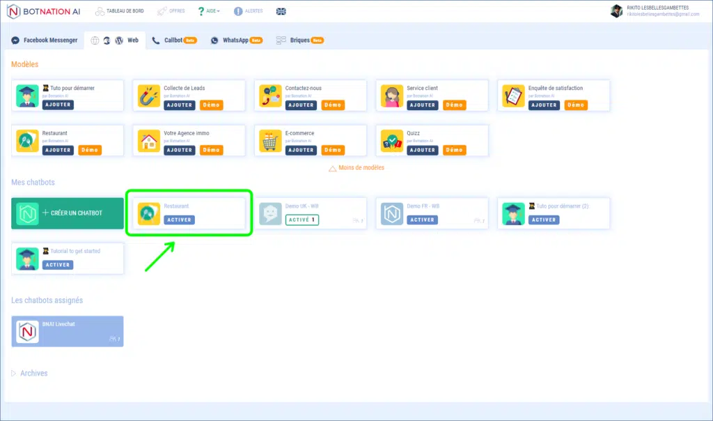Collapse templates with Moins de modèles
713x421 pixels.
point(356,168)
